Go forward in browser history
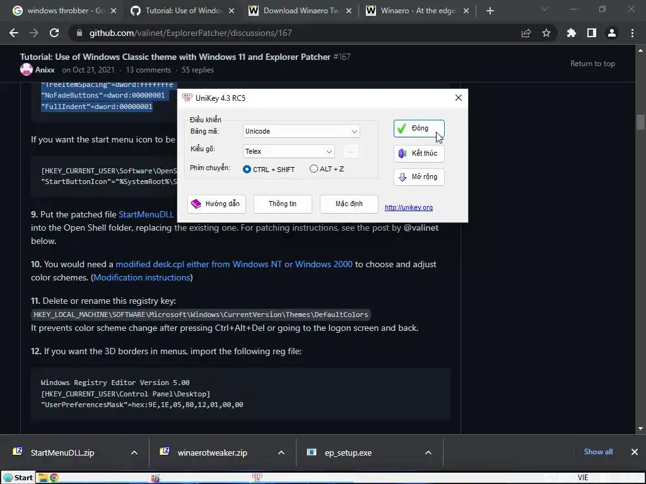646x484 pixels. pos(34,33)
